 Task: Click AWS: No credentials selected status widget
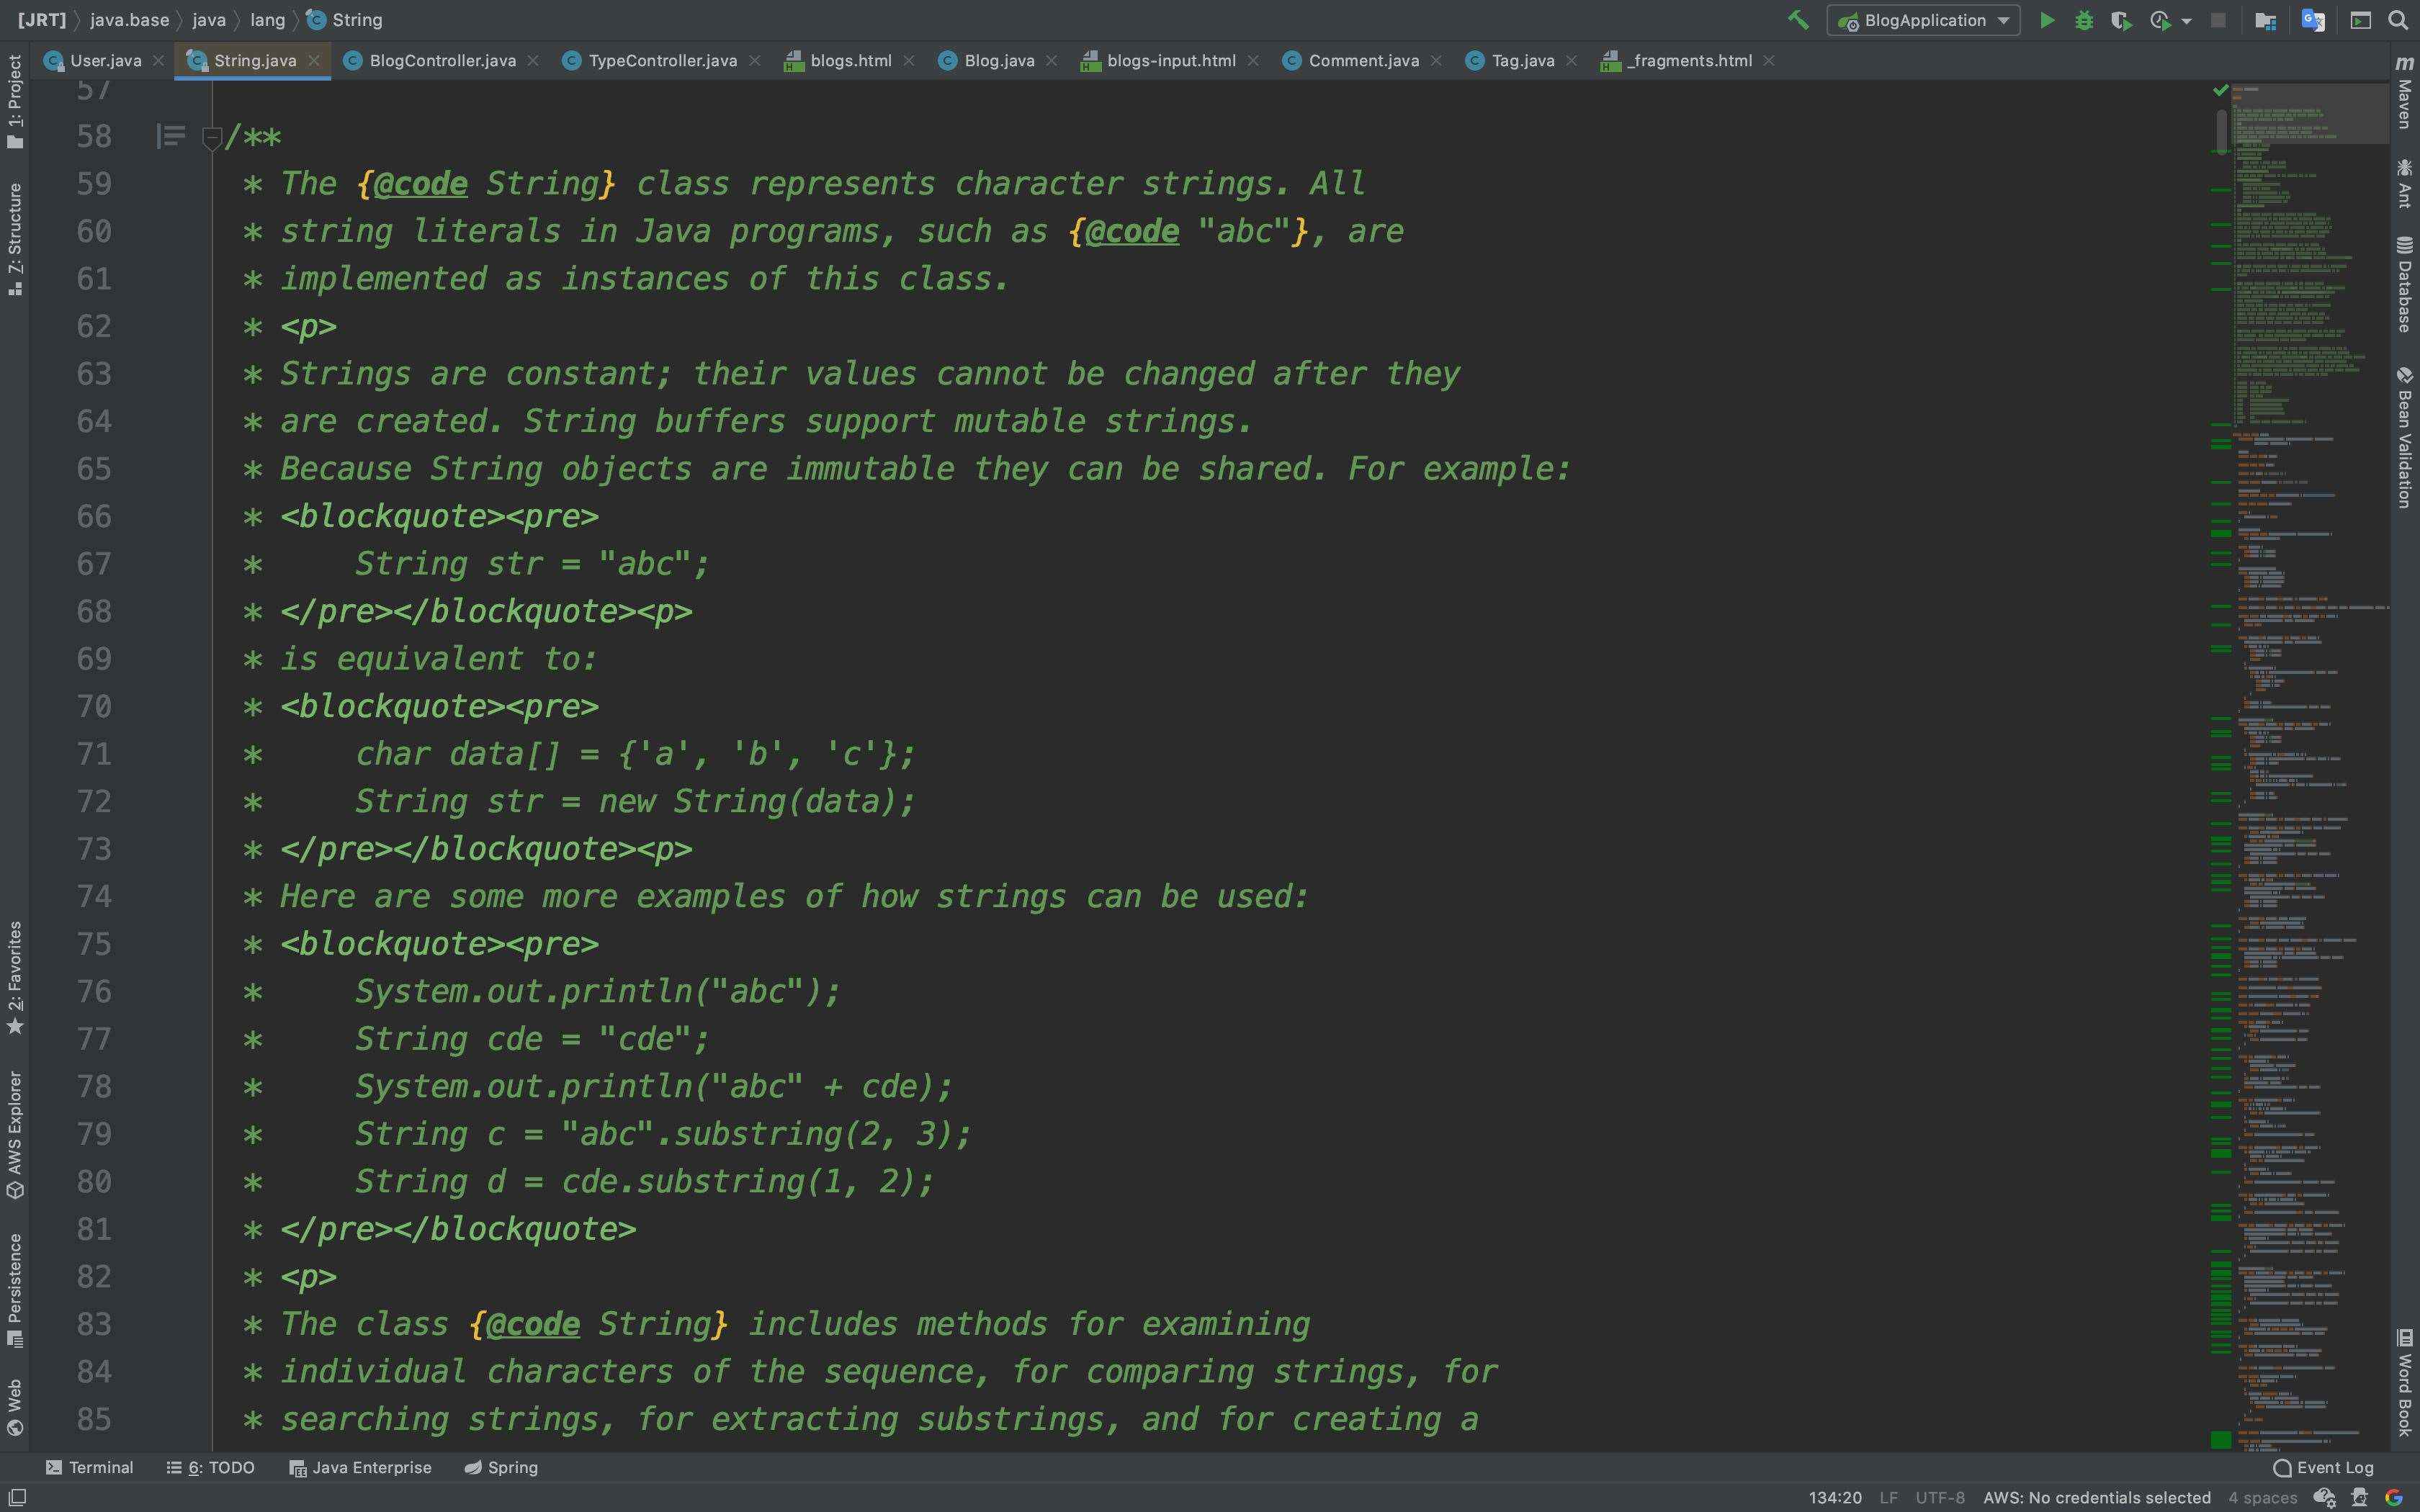click(2096, 1497)
